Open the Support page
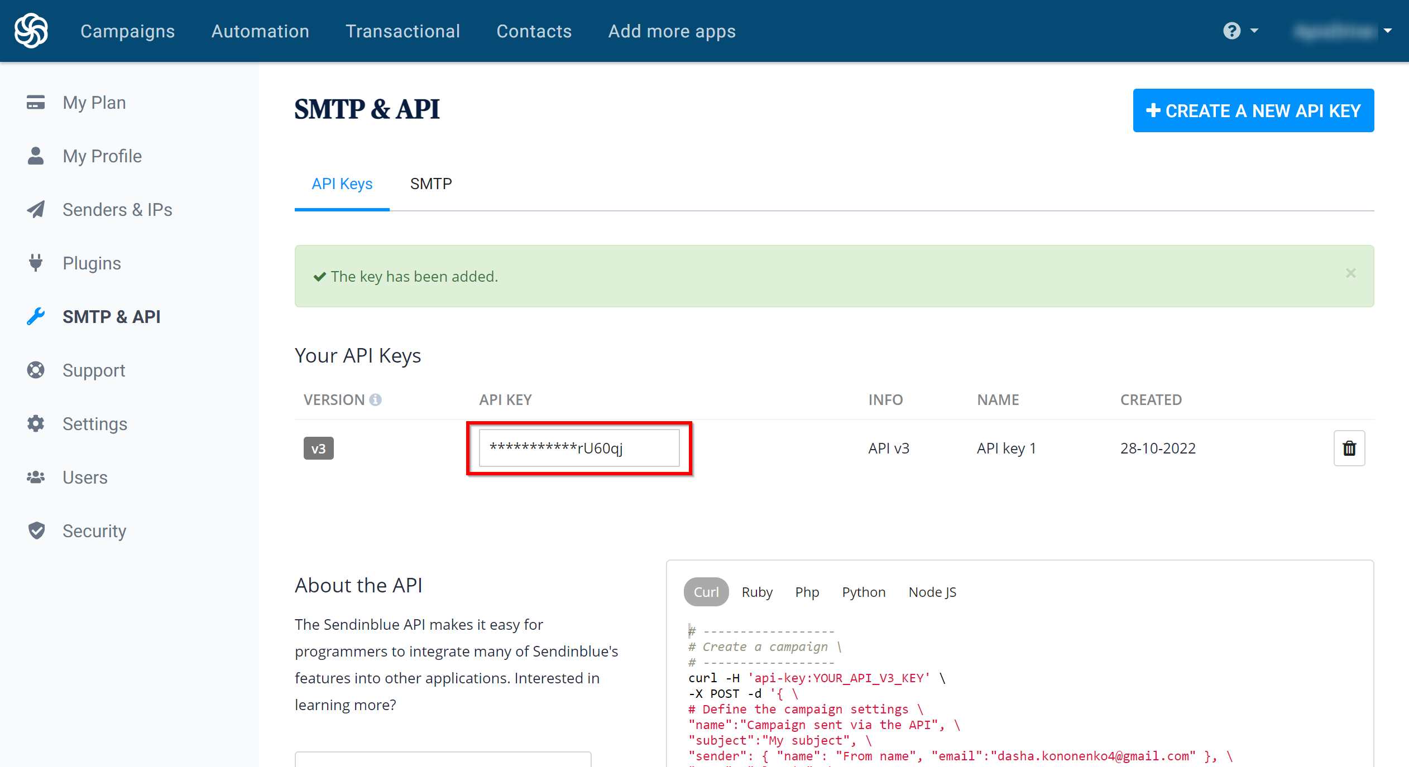Viewport: 1409px width, 767px height. click(x=94, y=370)
